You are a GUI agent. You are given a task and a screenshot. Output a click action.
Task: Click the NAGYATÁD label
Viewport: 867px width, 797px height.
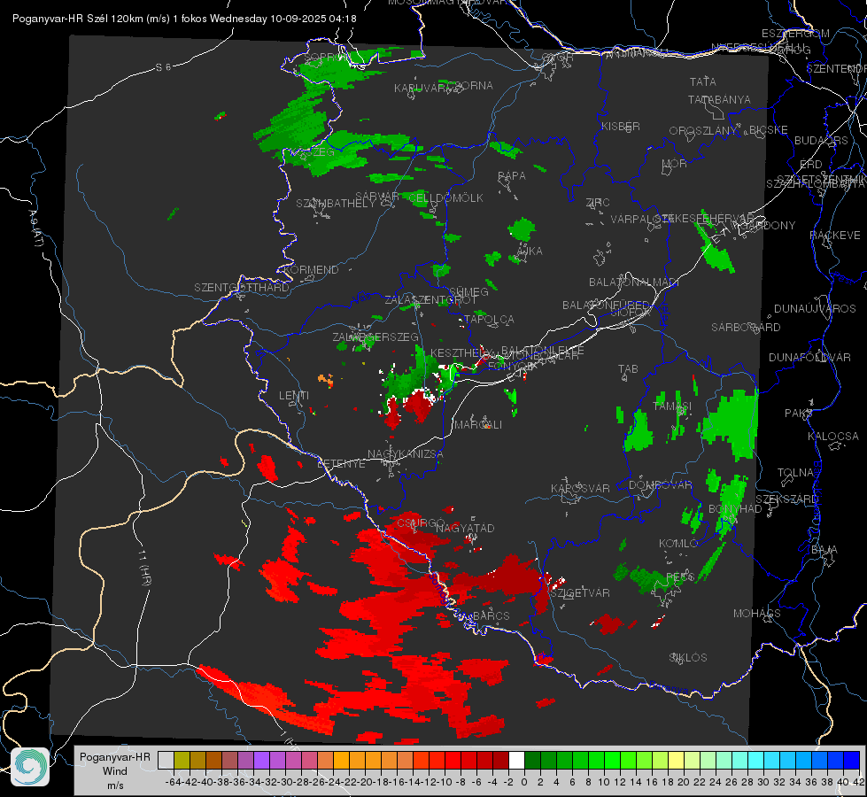(x=465, y=528)
